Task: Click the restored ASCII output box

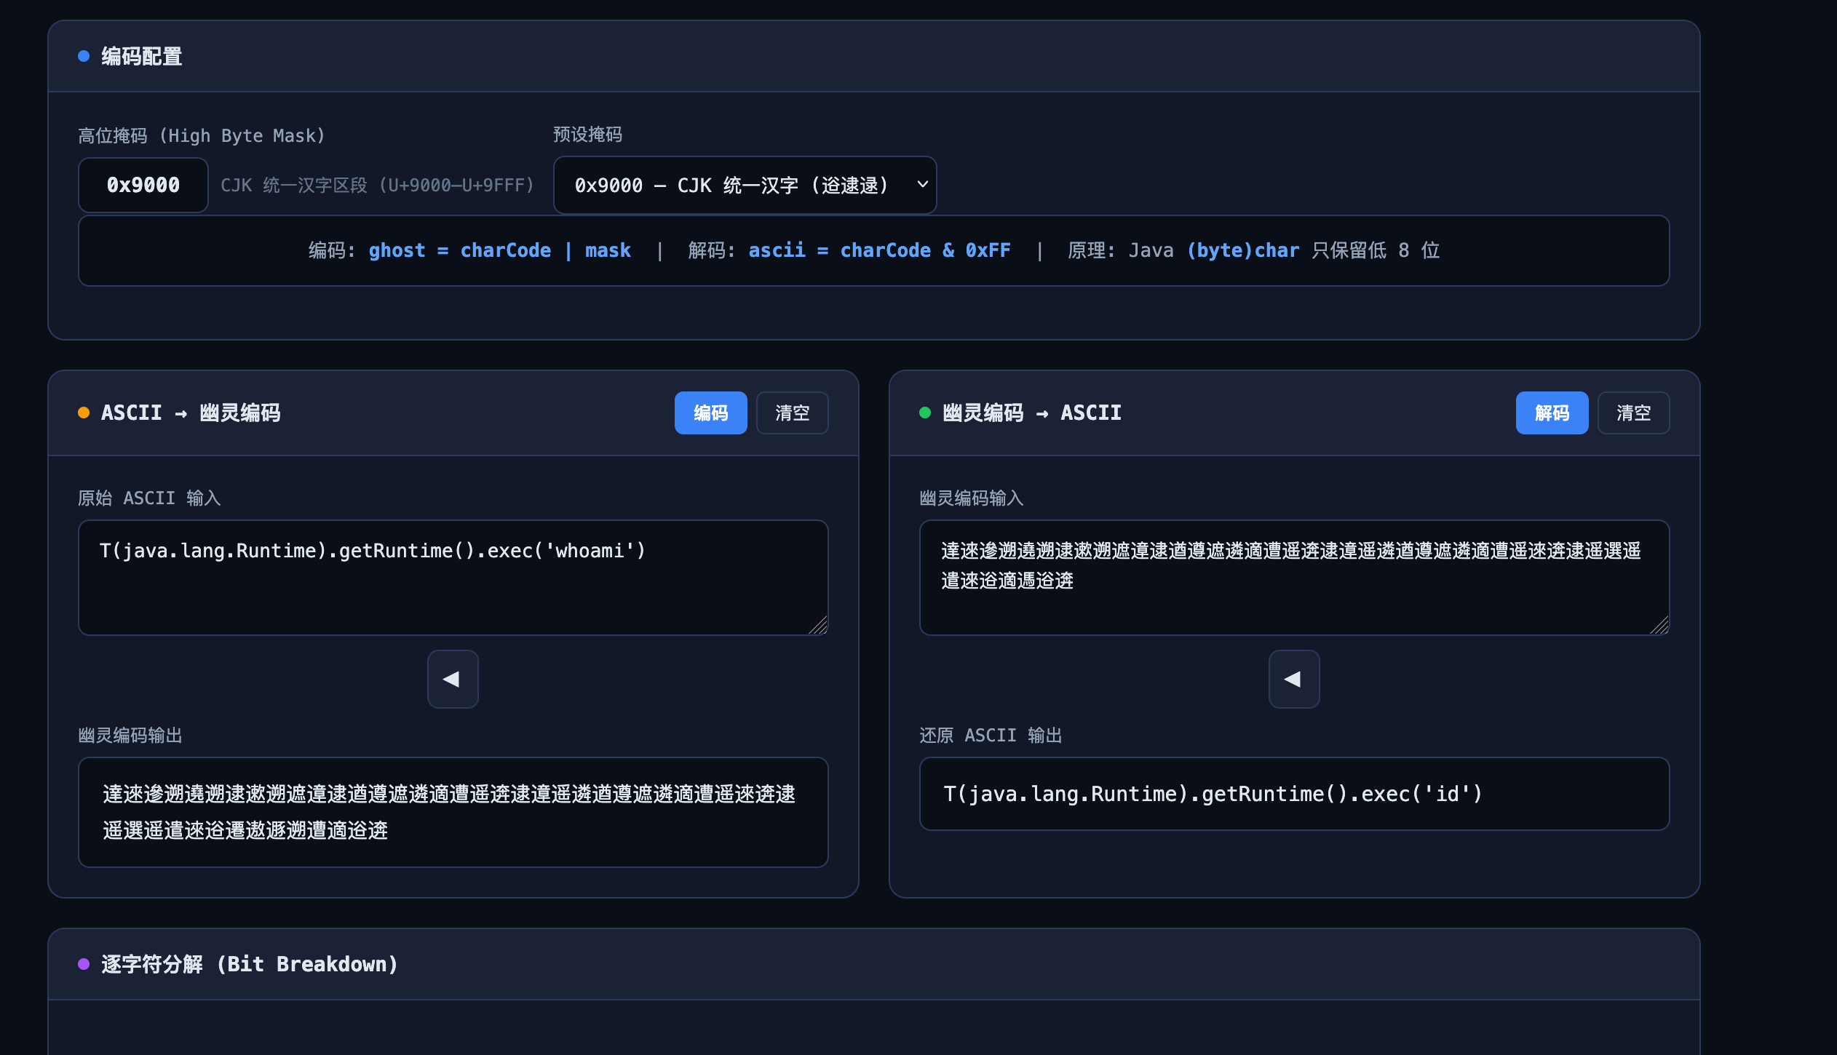Action: coord(1293,794)
